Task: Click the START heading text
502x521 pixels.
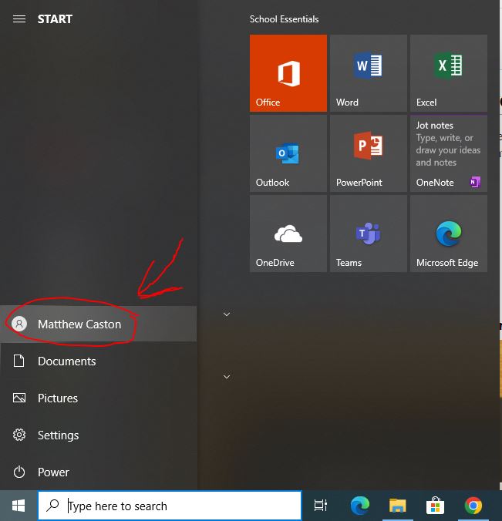Action: (x=55, y=19)
